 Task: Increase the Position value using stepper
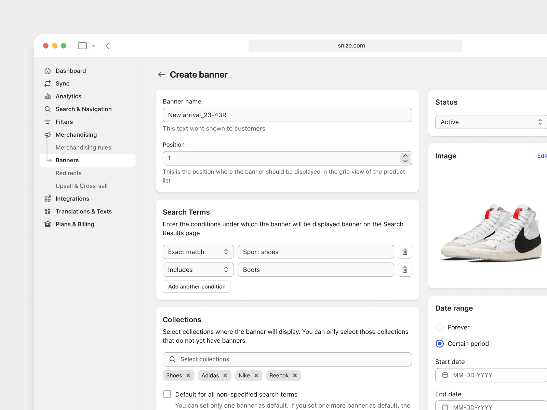pos(405,156)
